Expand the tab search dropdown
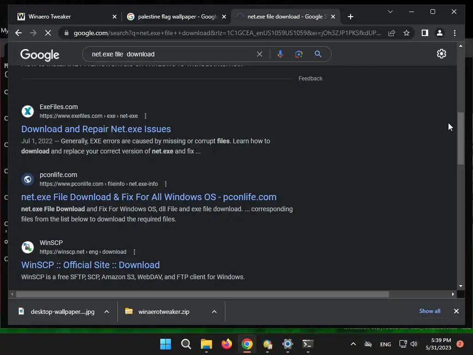Viewport: 473px width, 355px height. [x=390, y=12]
